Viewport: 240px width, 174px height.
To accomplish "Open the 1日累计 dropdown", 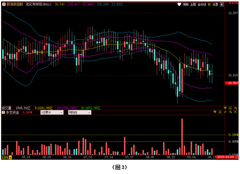I will (52, 113).
